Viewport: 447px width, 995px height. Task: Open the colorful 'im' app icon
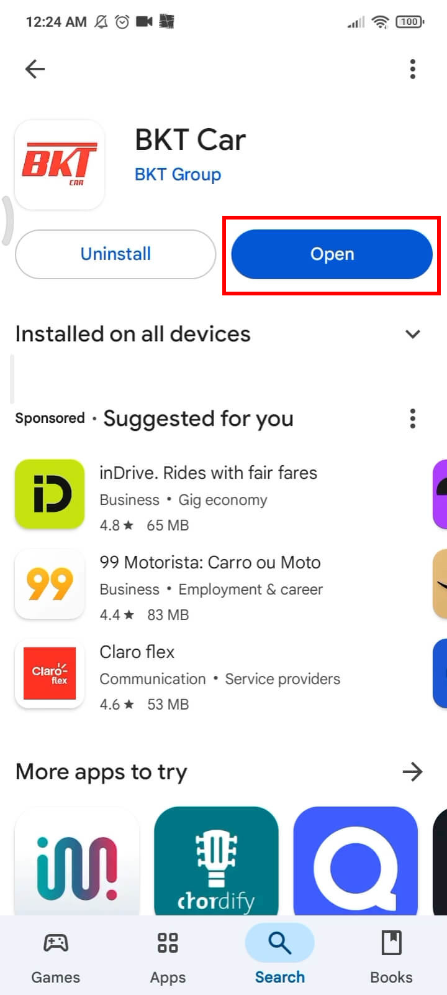[x=77, y=861]
